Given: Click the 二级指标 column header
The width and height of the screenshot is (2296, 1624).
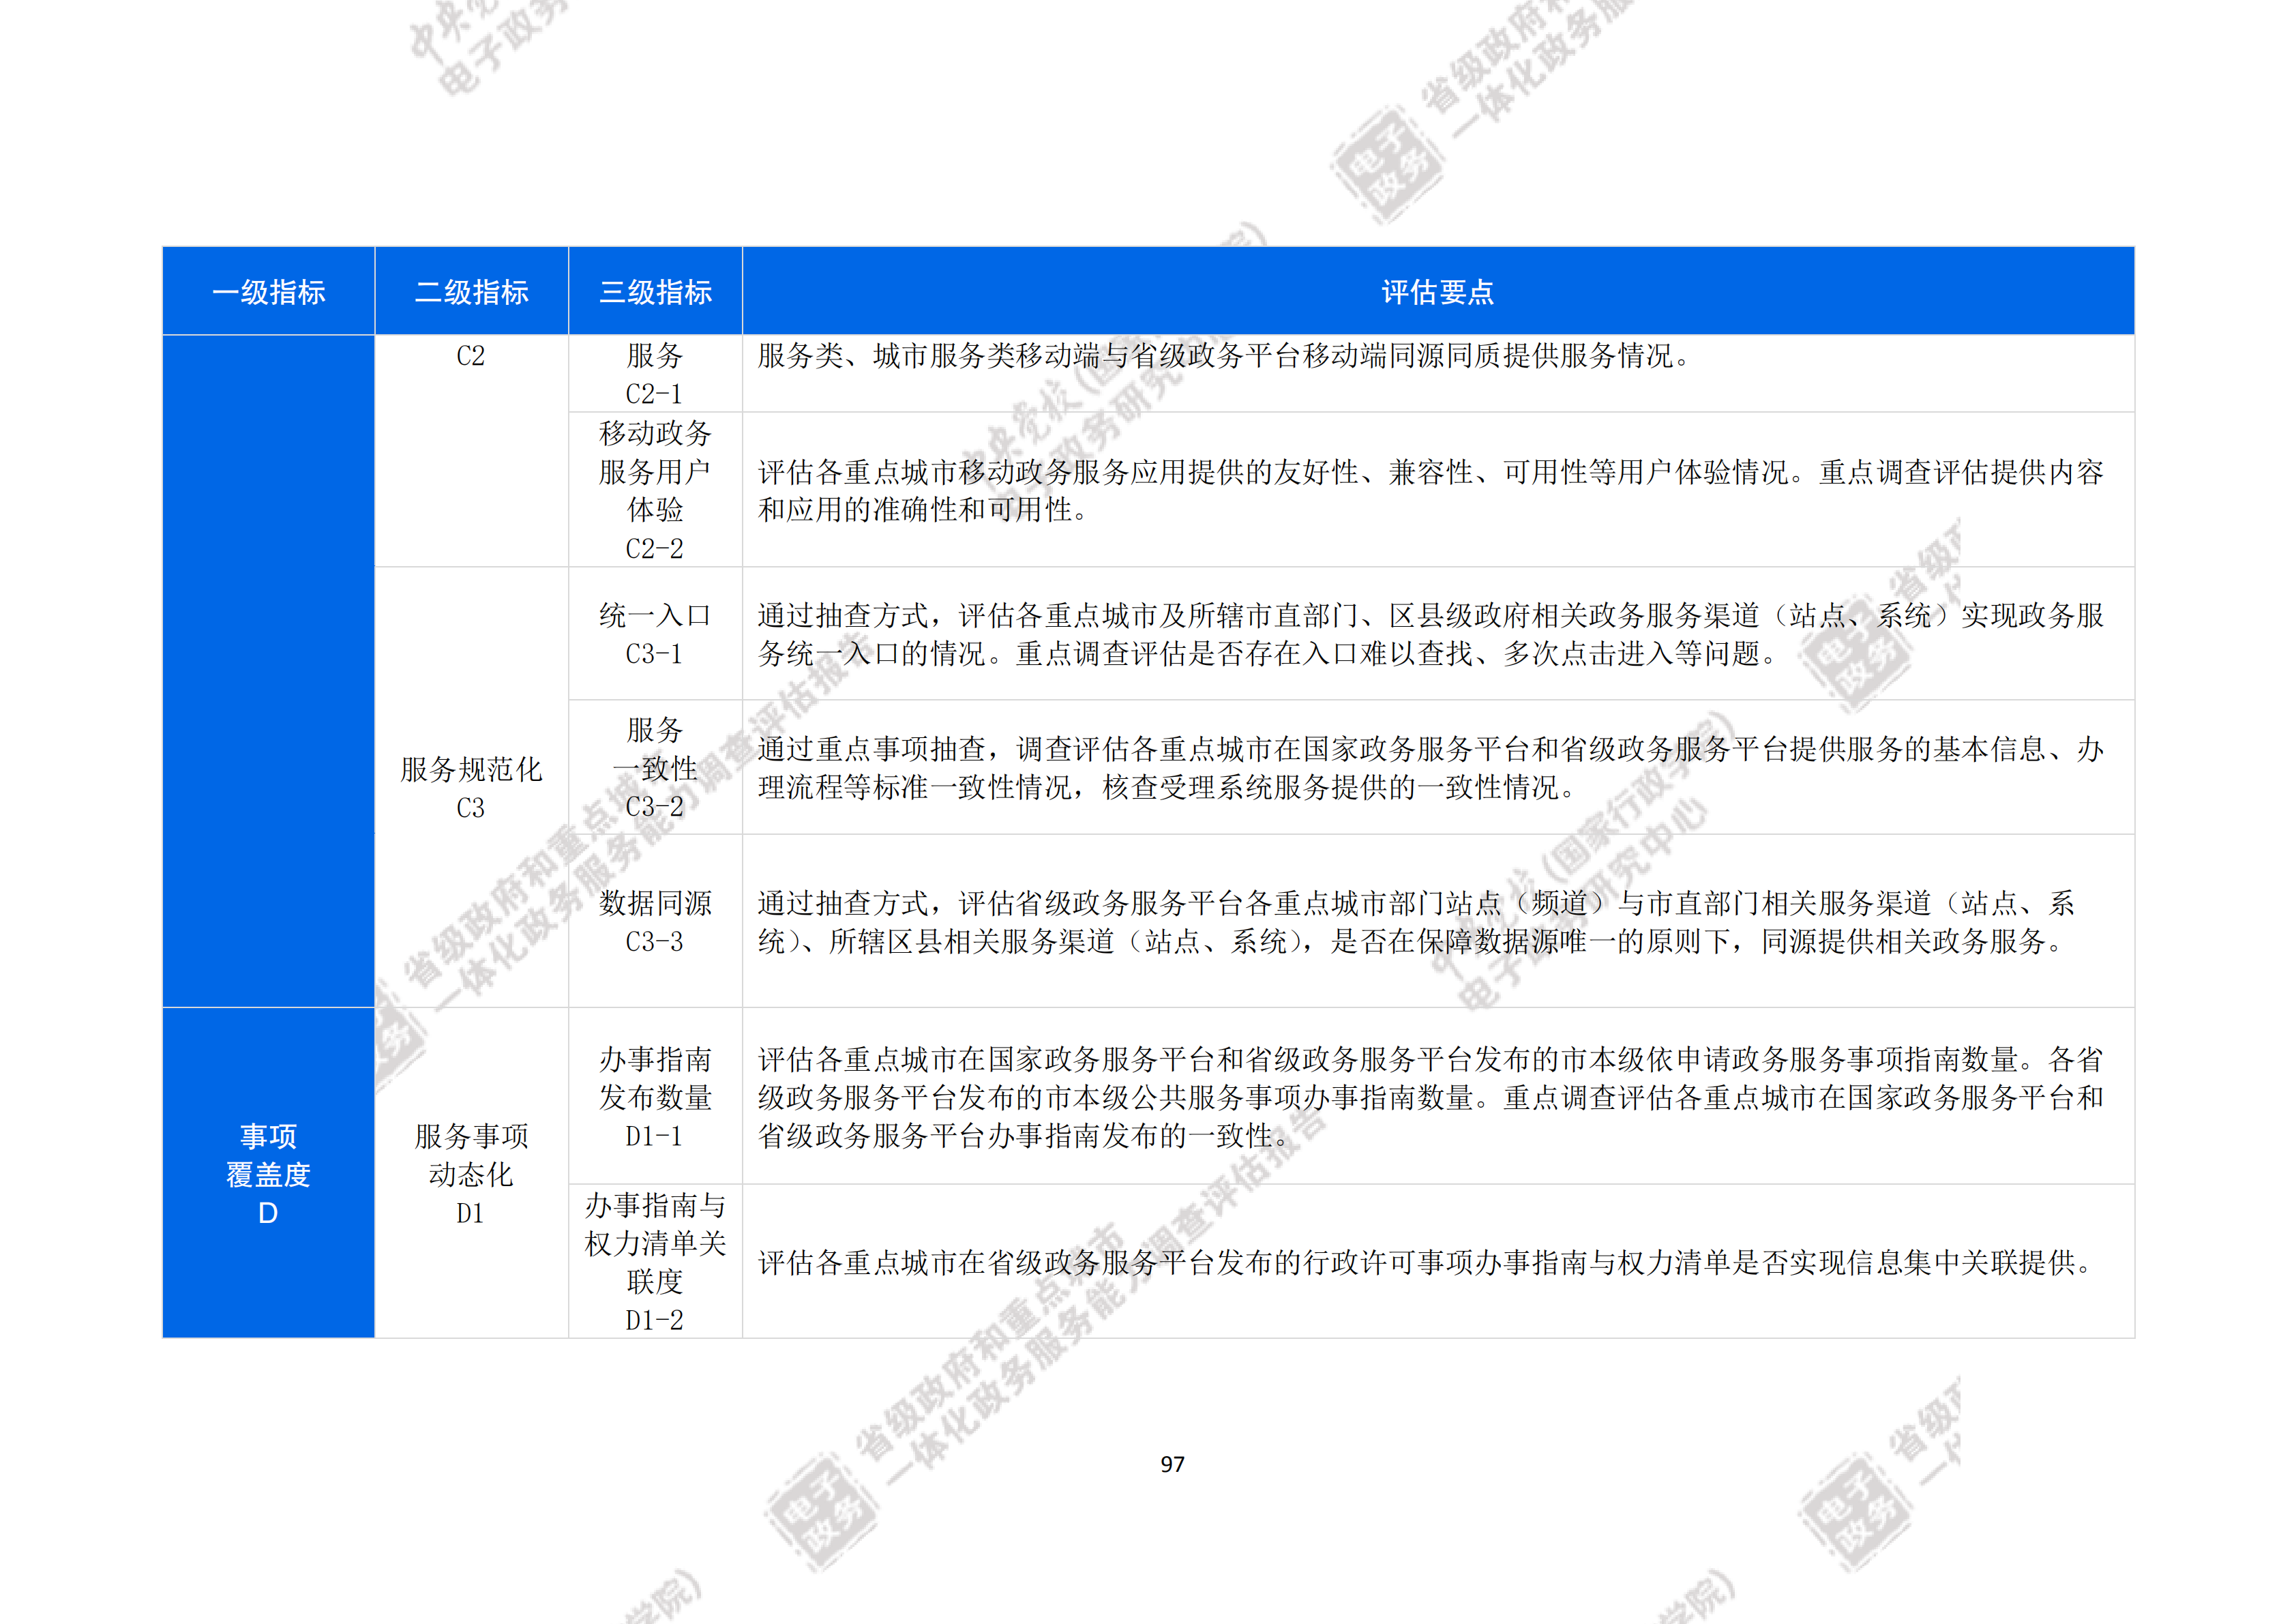Looking at the screenshot, I should (x=471, y=291).
